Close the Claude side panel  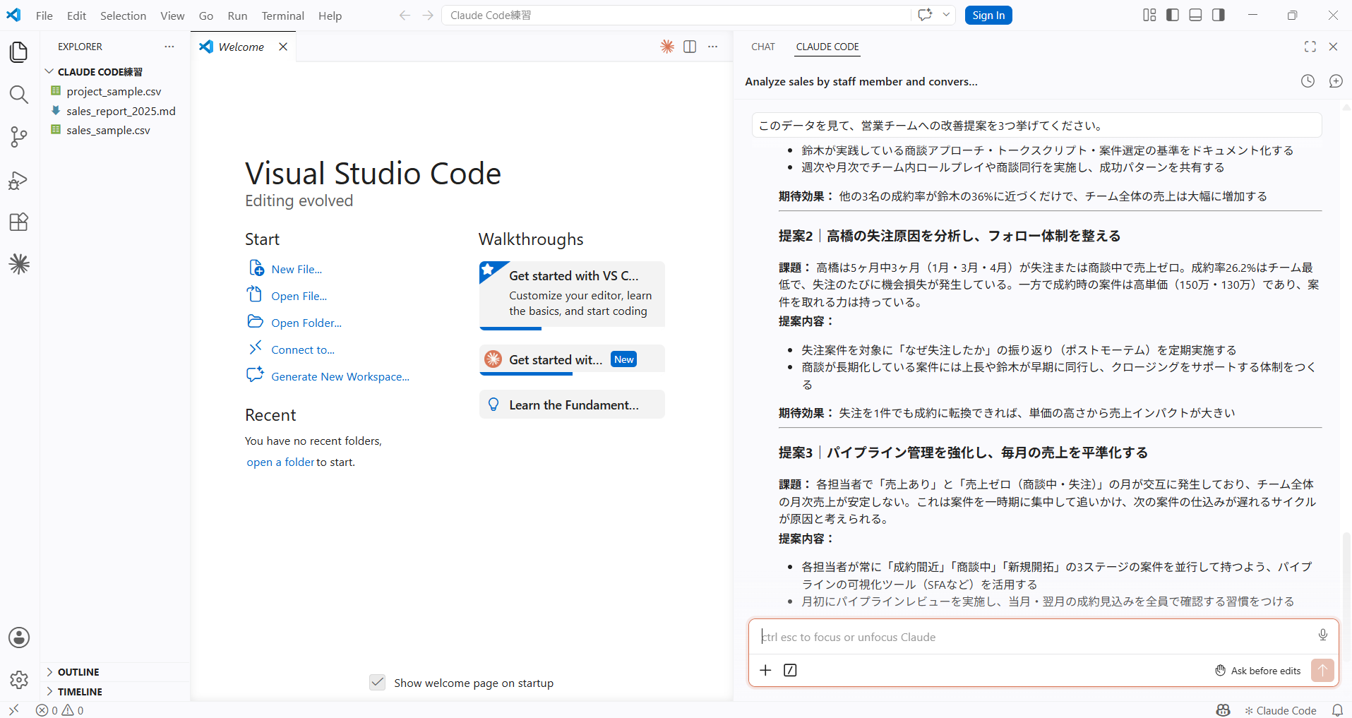1333,47
